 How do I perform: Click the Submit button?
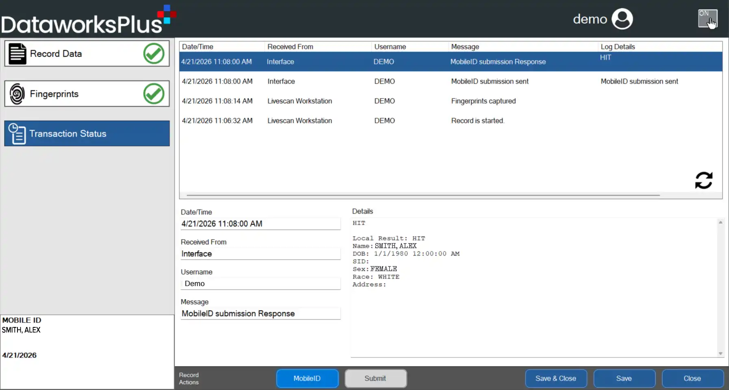(x=376, y=378)
